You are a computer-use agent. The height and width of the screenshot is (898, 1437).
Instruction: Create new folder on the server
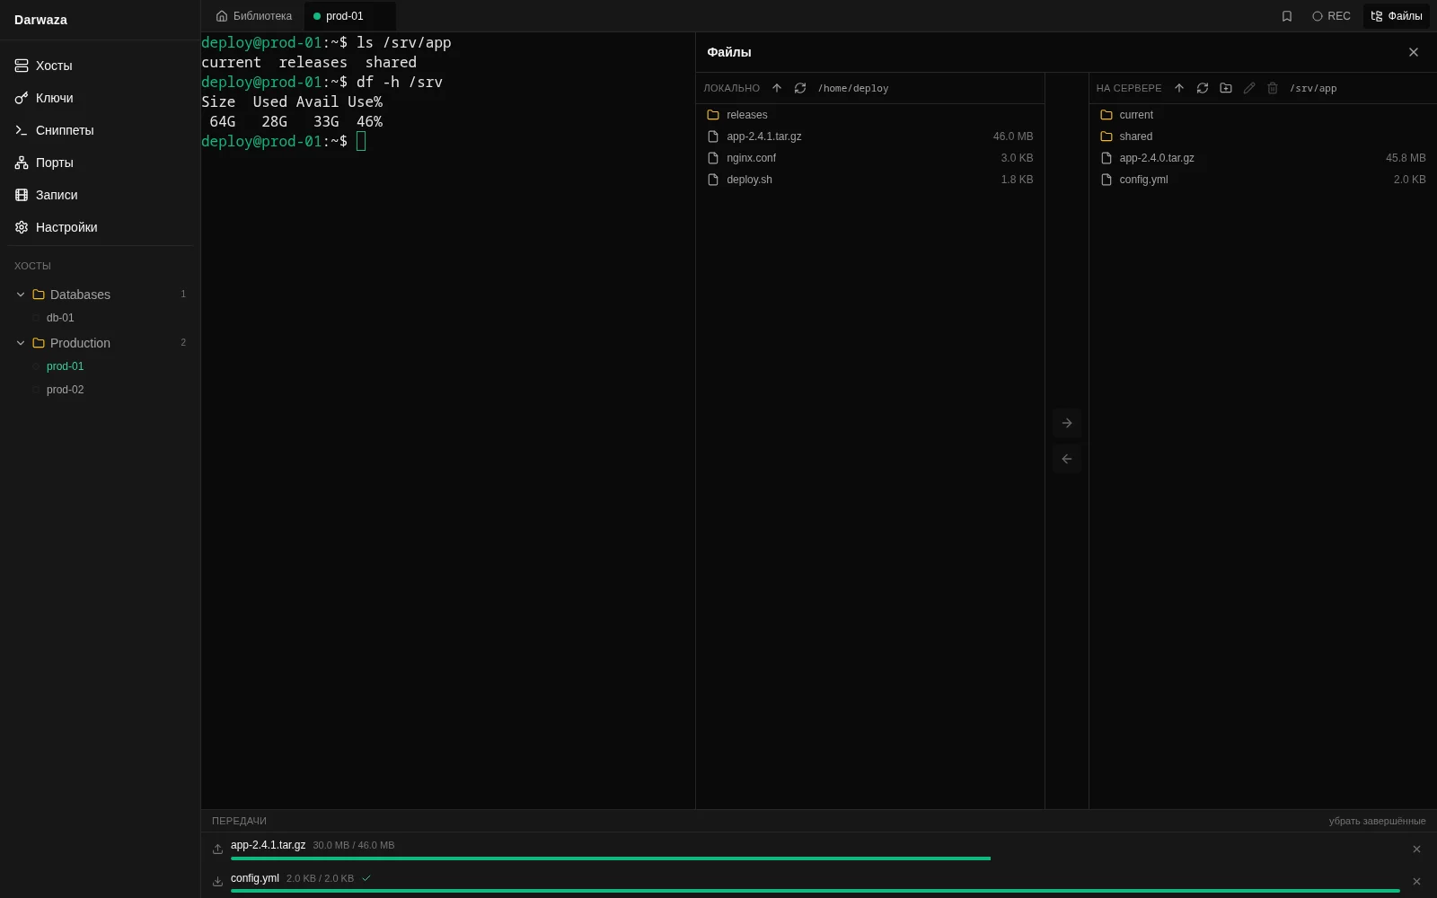pos(1225,88)
